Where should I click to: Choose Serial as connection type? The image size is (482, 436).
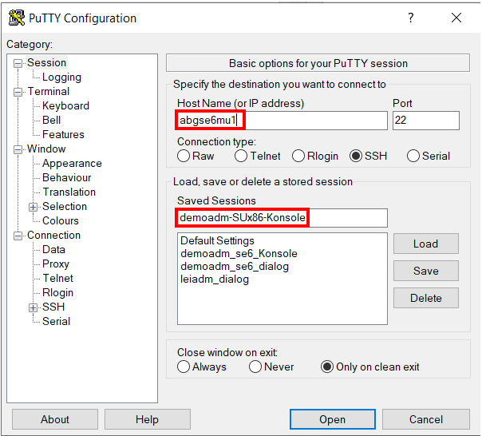413,156
